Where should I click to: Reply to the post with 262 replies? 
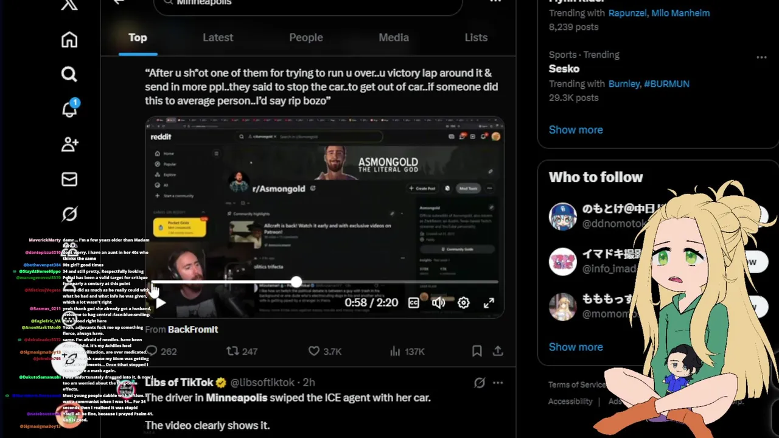point(161,351)
